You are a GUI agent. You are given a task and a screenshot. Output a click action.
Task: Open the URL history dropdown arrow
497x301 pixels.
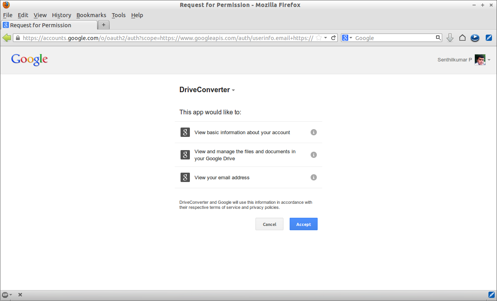pyautogui.click(x=326, y=38)
